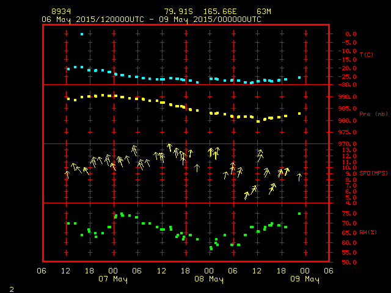The width and height of the screenshot is (391, 293).
Task: Click the SPD(MPS) wind speed axis label
Action: pyautogui.click(x=373, y=173)
